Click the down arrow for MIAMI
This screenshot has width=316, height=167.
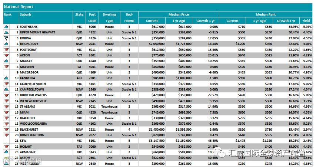[6, 112]
